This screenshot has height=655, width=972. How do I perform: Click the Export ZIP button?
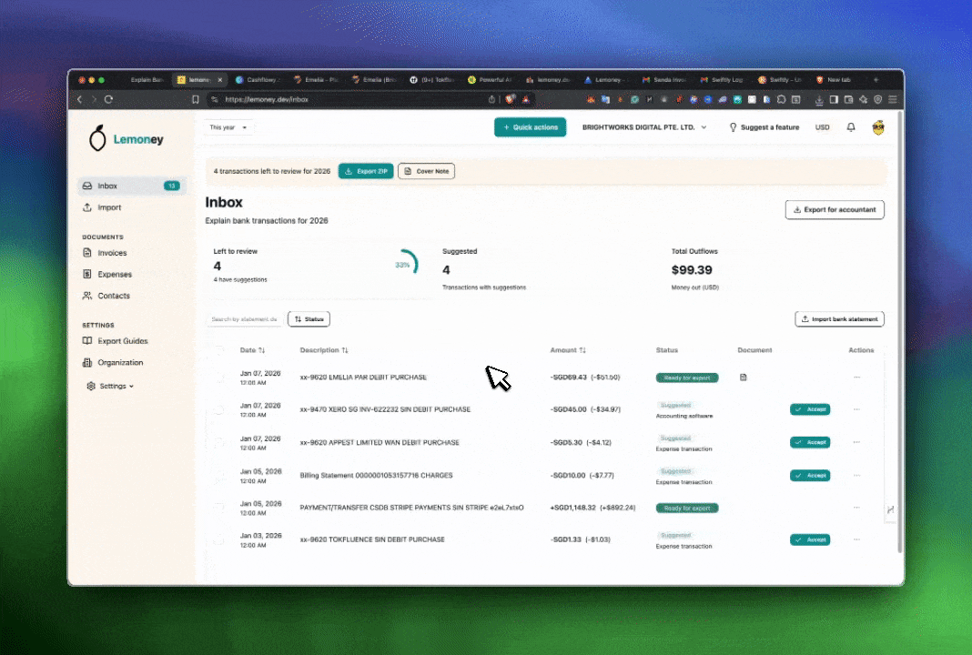366,171
